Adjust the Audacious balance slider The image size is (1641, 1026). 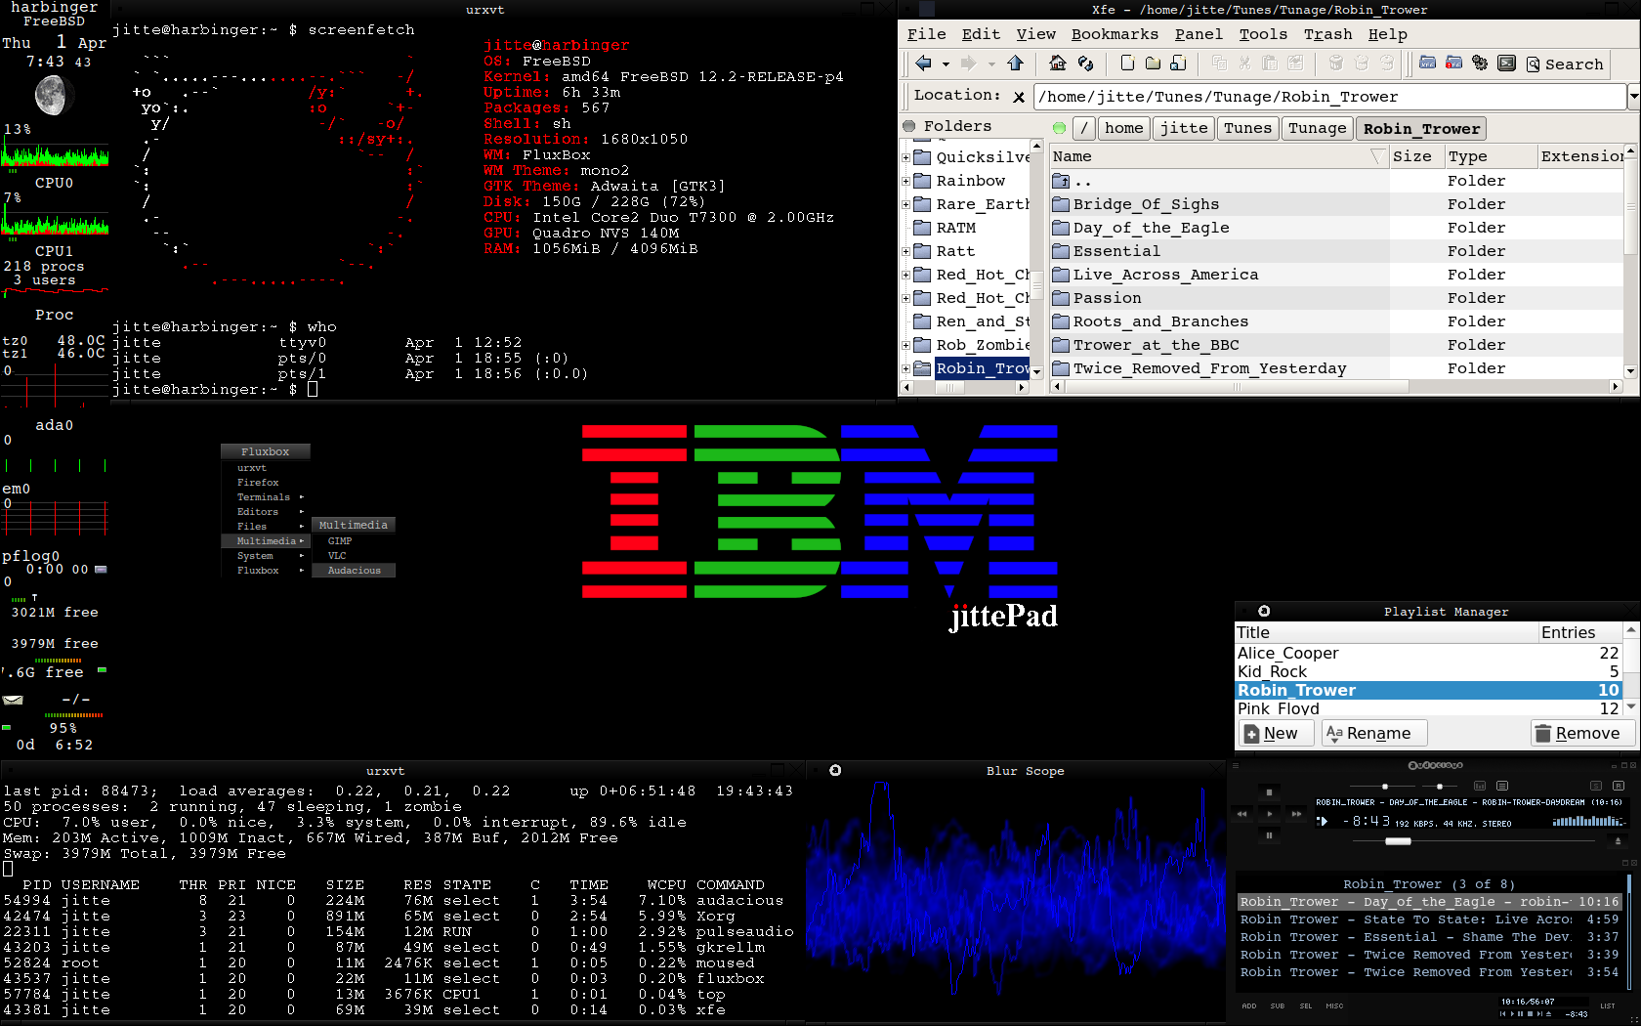1440,786
